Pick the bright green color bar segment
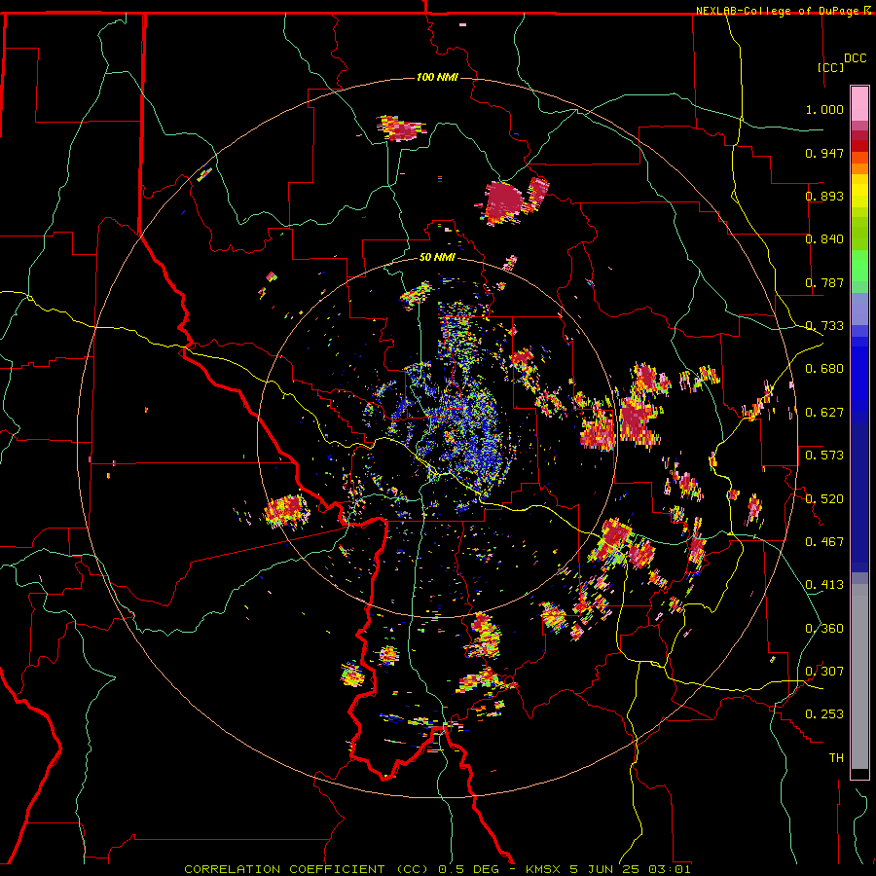The image size is (876, 876). click(859, 266)
